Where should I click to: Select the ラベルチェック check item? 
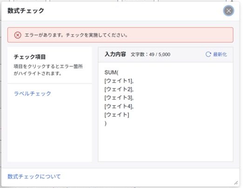pos(33,93)
